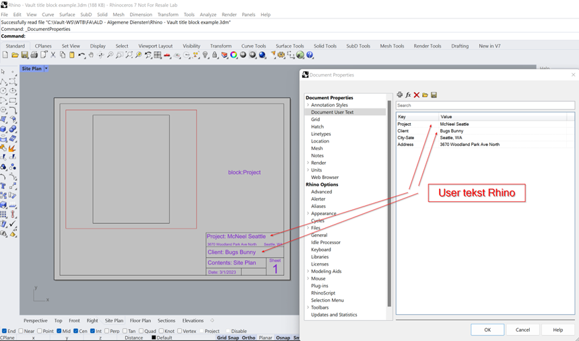579x341 pixels.
Task: Select Document User Text in the tree
Action: click(332, 112)
